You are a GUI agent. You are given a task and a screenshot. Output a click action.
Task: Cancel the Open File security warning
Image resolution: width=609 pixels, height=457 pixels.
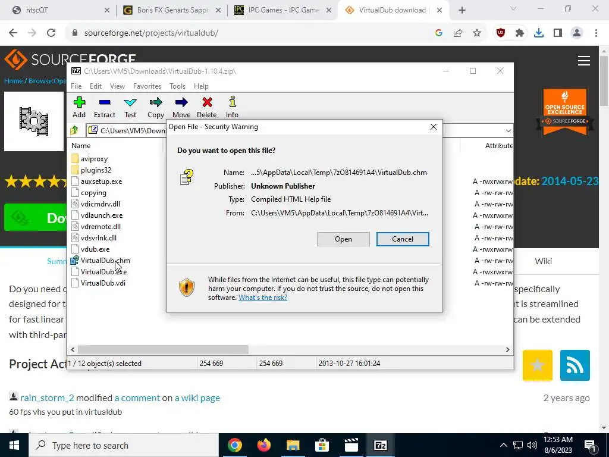(403, 239)
